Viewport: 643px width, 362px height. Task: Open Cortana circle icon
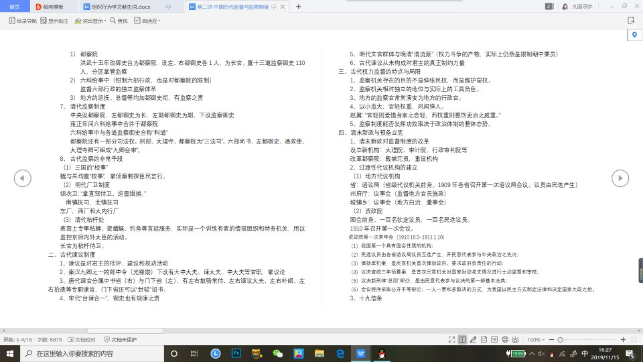tap(174, 353)
